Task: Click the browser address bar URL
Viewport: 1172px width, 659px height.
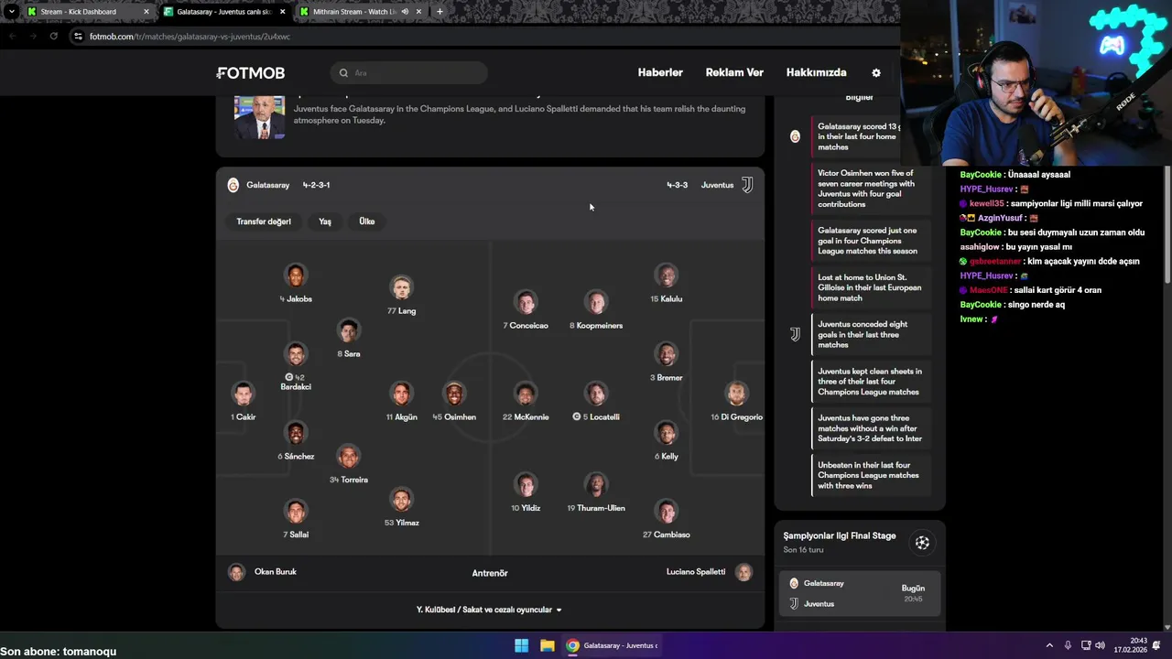Action: pos(190,37)
